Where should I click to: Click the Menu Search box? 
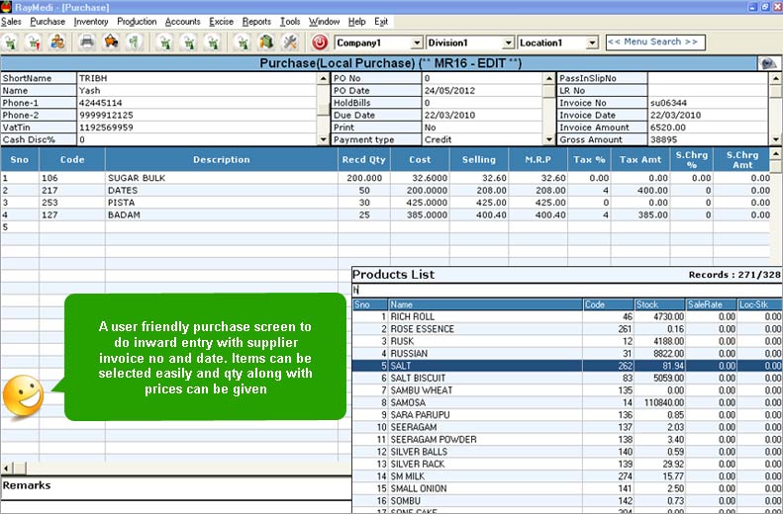[x=655, y=43]
